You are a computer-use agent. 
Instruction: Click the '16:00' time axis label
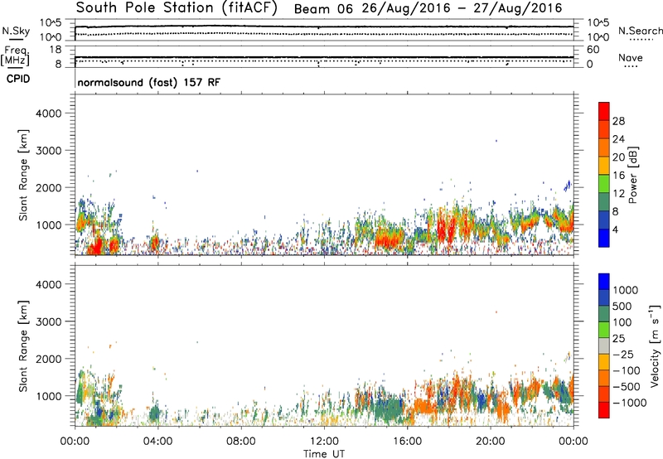407,442
